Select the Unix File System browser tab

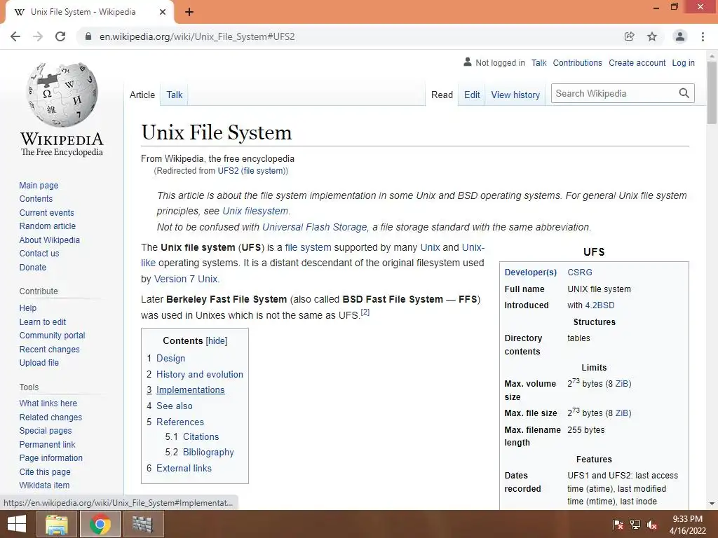(89, 12)
